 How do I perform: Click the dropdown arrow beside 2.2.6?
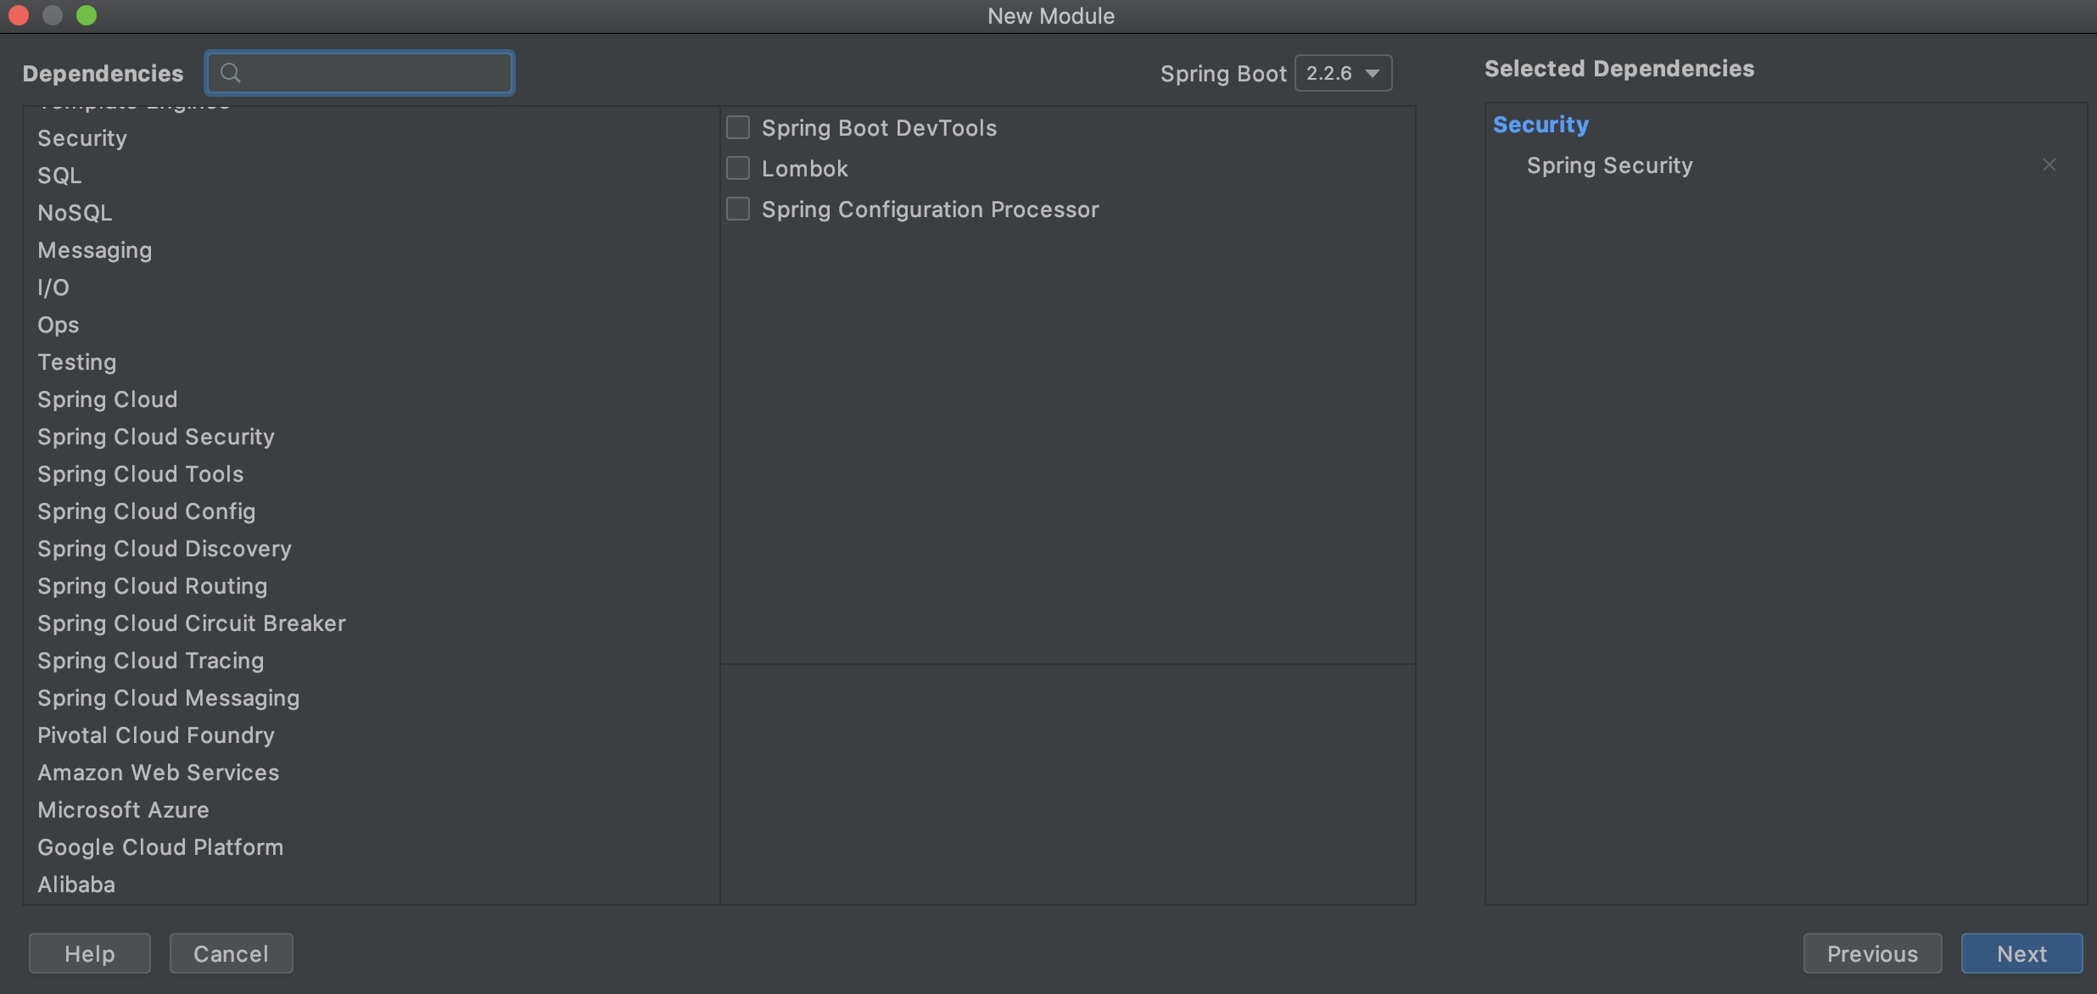pyautogui.click(x=1372, y=74)
